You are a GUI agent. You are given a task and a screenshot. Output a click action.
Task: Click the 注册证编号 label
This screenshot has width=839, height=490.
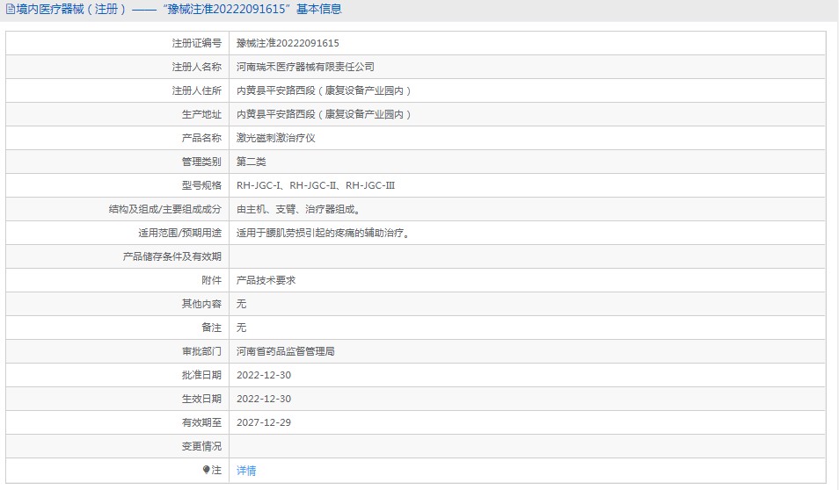point(196,43)
